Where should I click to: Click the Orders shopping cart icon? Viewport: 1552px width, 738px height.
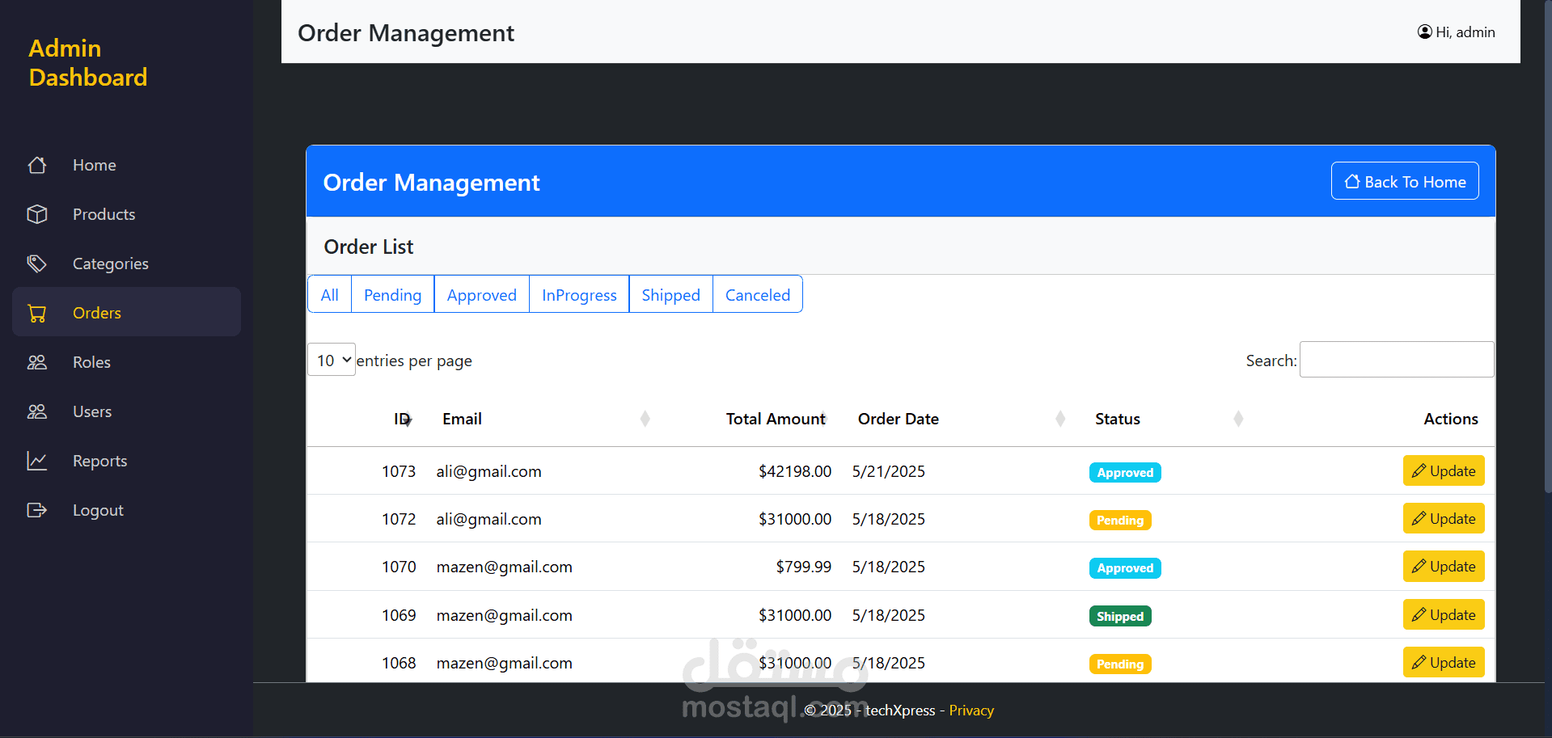(x=37, y=313)
